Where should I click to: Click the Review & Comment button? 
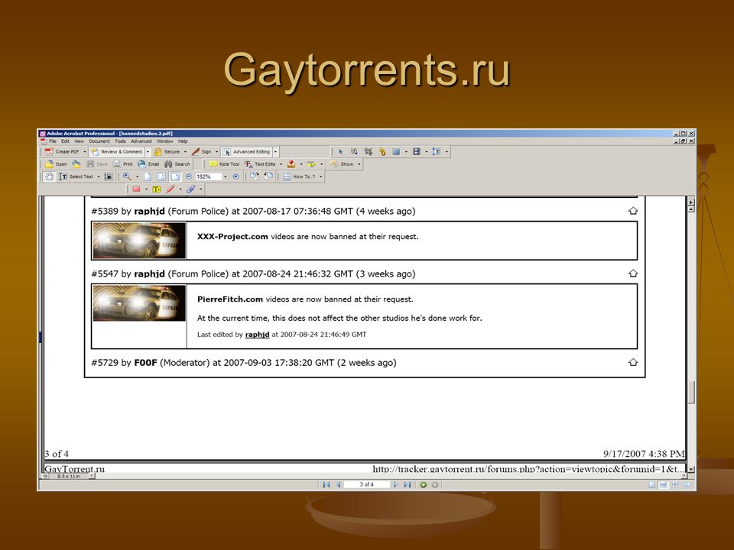pos(117,151)
